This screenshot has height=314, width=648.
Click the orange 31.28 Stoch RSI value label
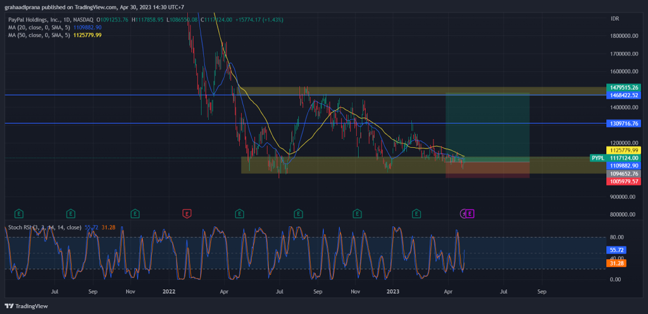coord(616,263)
